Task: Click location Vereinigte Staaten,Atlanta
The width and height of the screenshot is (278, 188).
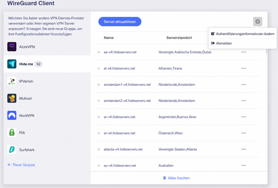Action: [178, 149]
